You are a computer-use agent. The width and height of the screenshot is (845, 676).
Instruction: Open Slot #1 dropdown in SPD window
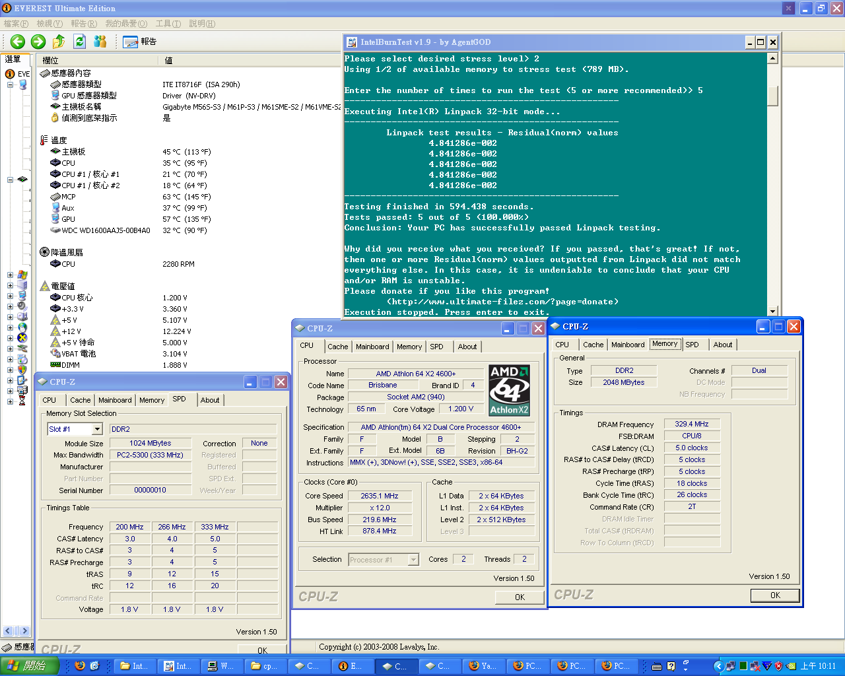click(x=96, y=429)
